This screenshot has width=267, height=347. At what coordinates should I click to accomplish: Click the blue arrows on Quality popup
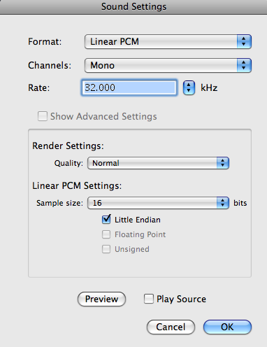tap(223, 163)
